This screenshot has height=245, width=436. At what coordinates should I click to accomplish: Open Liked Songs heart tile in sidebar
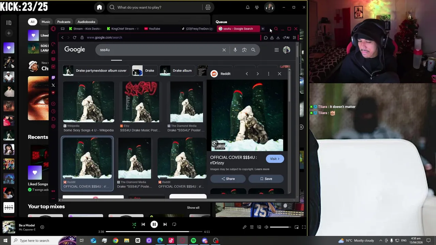[x=9, y=48]
